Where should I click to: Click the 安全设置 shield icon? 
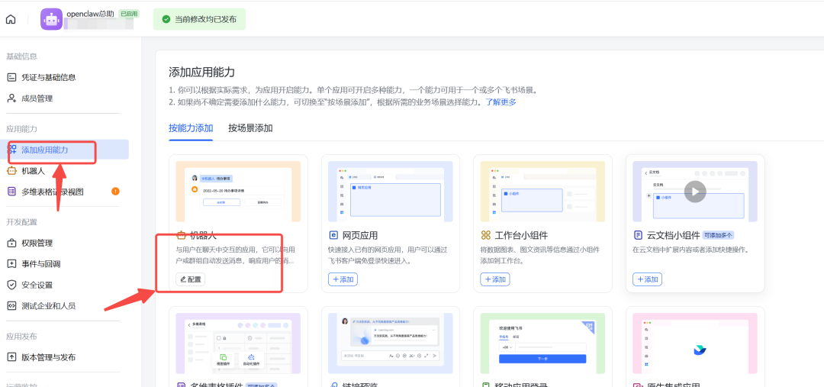click(11, 285)
